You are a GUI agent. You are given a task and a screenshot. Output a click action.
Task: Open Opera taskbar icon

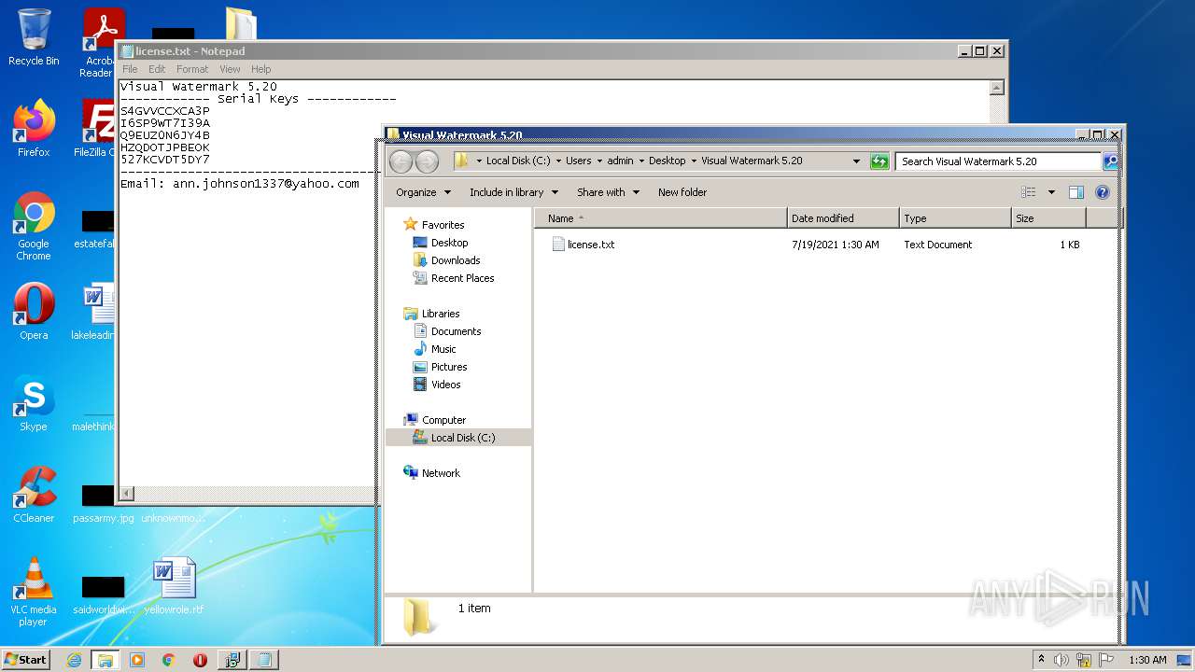pos(200,660)
